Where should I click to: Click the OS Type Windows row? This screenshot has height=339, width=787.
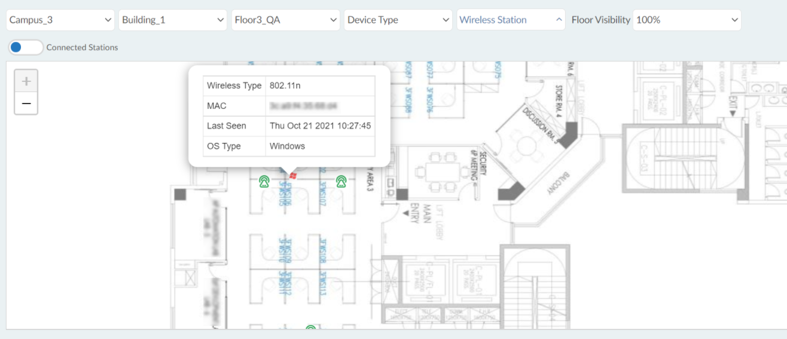point(289,146)
